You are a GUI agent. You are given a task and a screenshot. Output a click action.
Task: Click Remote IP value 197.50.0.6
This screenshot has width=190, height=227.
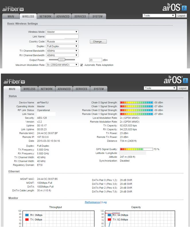pos(43,137)
